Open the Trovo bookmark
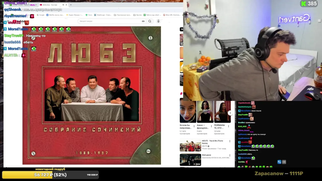This screenshot has width=322, height=181. click(89, 15)
